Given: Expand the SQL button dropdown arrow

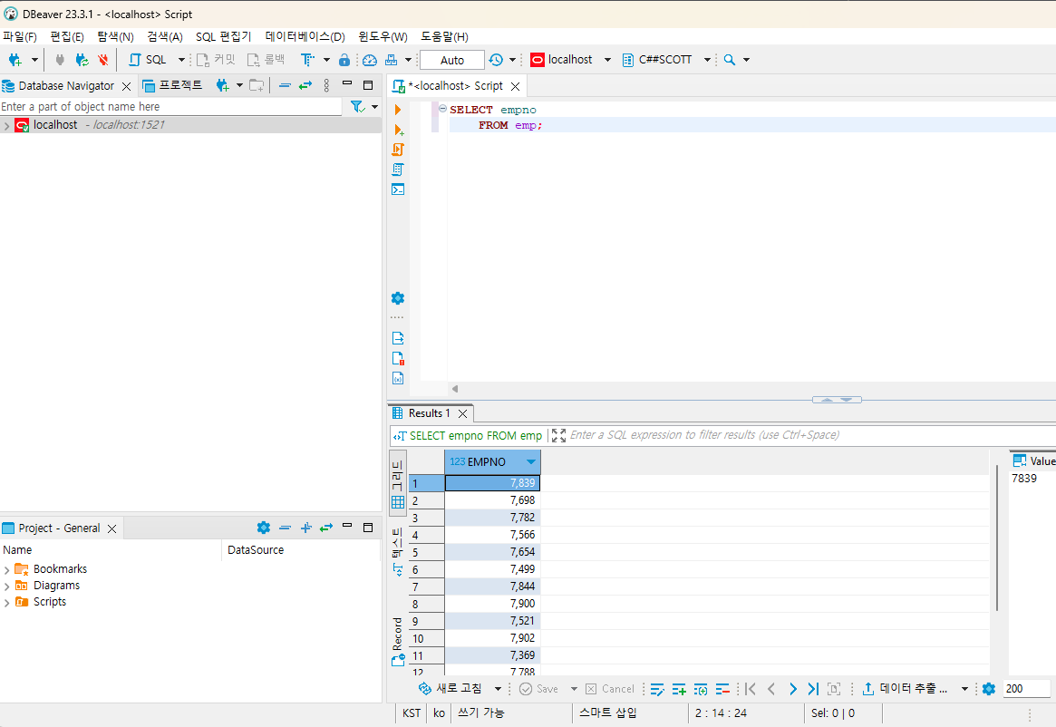Looking at the screenshot, I should pos(181,60).
